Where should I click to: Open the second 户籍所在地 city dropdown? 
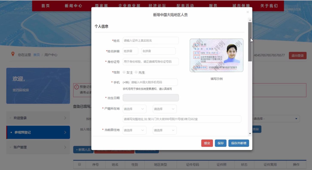click(164, 109)
